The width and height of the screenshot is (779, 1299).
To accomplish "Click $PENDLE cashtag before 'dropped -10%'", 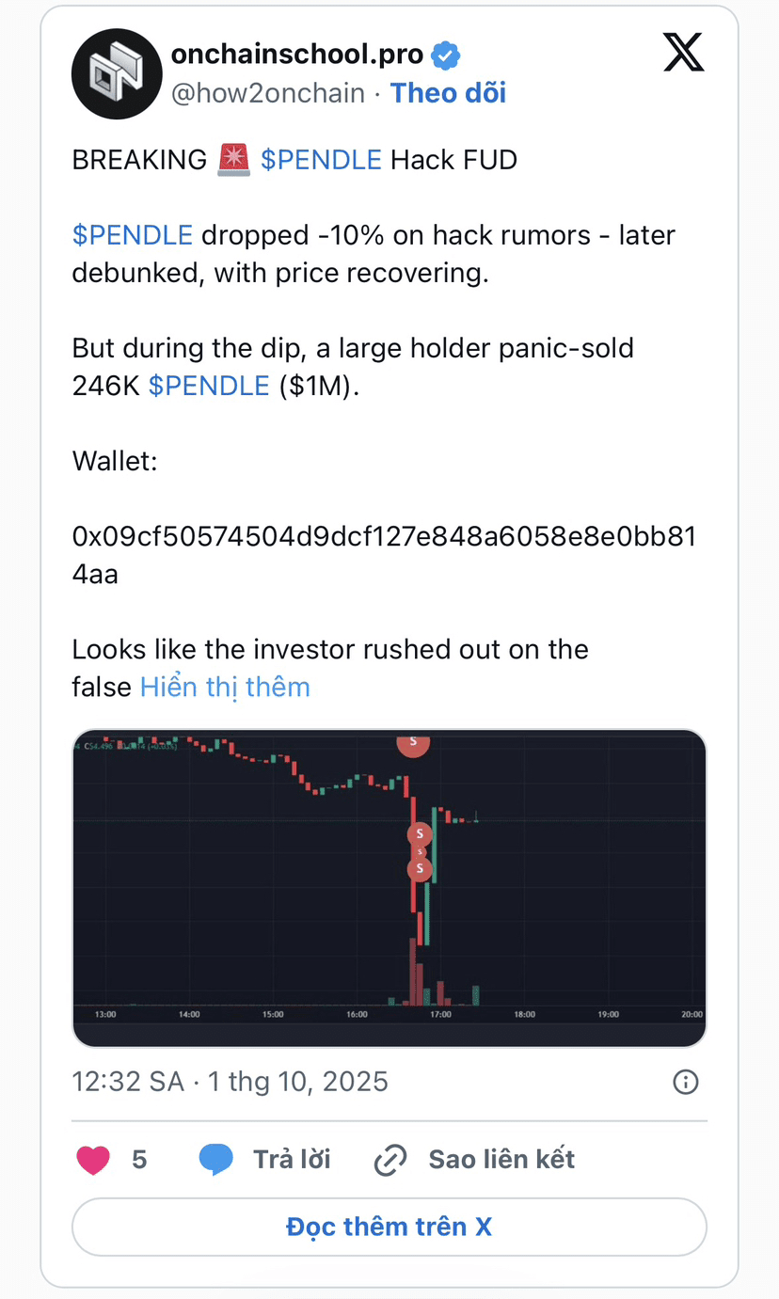I will [x=133, y=234].
